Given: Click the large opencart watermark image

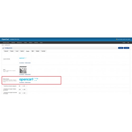Looking at the screenshot, I should tap(29, 79).
